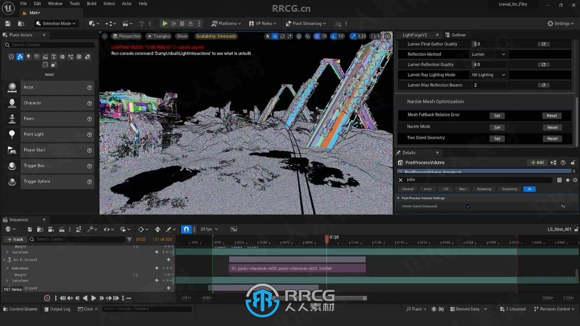Screen dimensions: 580x326
Task: Open the File menu
Action: point(23,4)
